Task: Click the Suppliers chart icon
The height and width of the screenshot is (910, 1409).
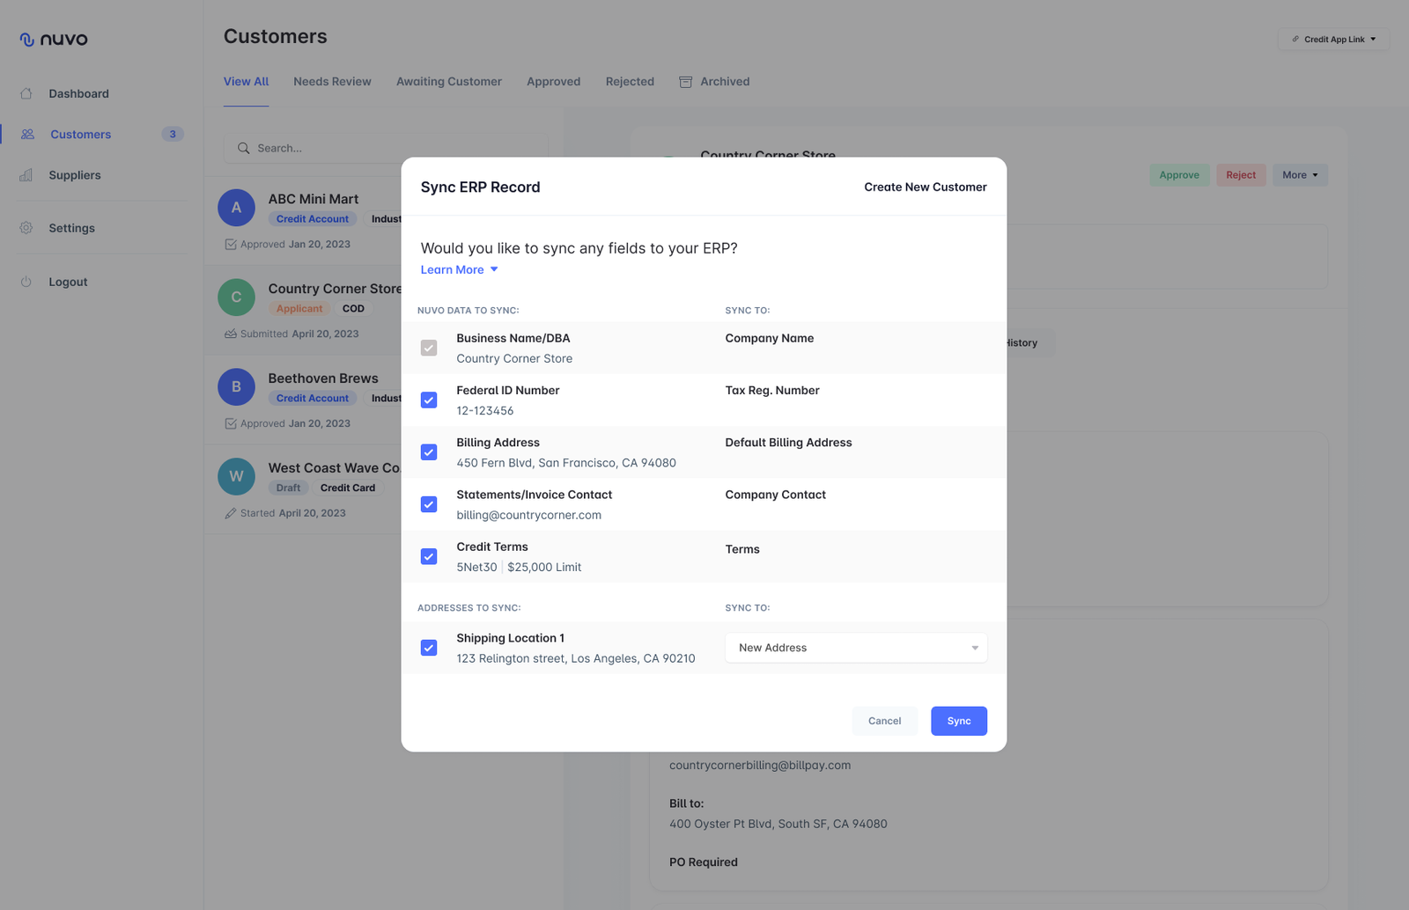Action: [26, 175]
